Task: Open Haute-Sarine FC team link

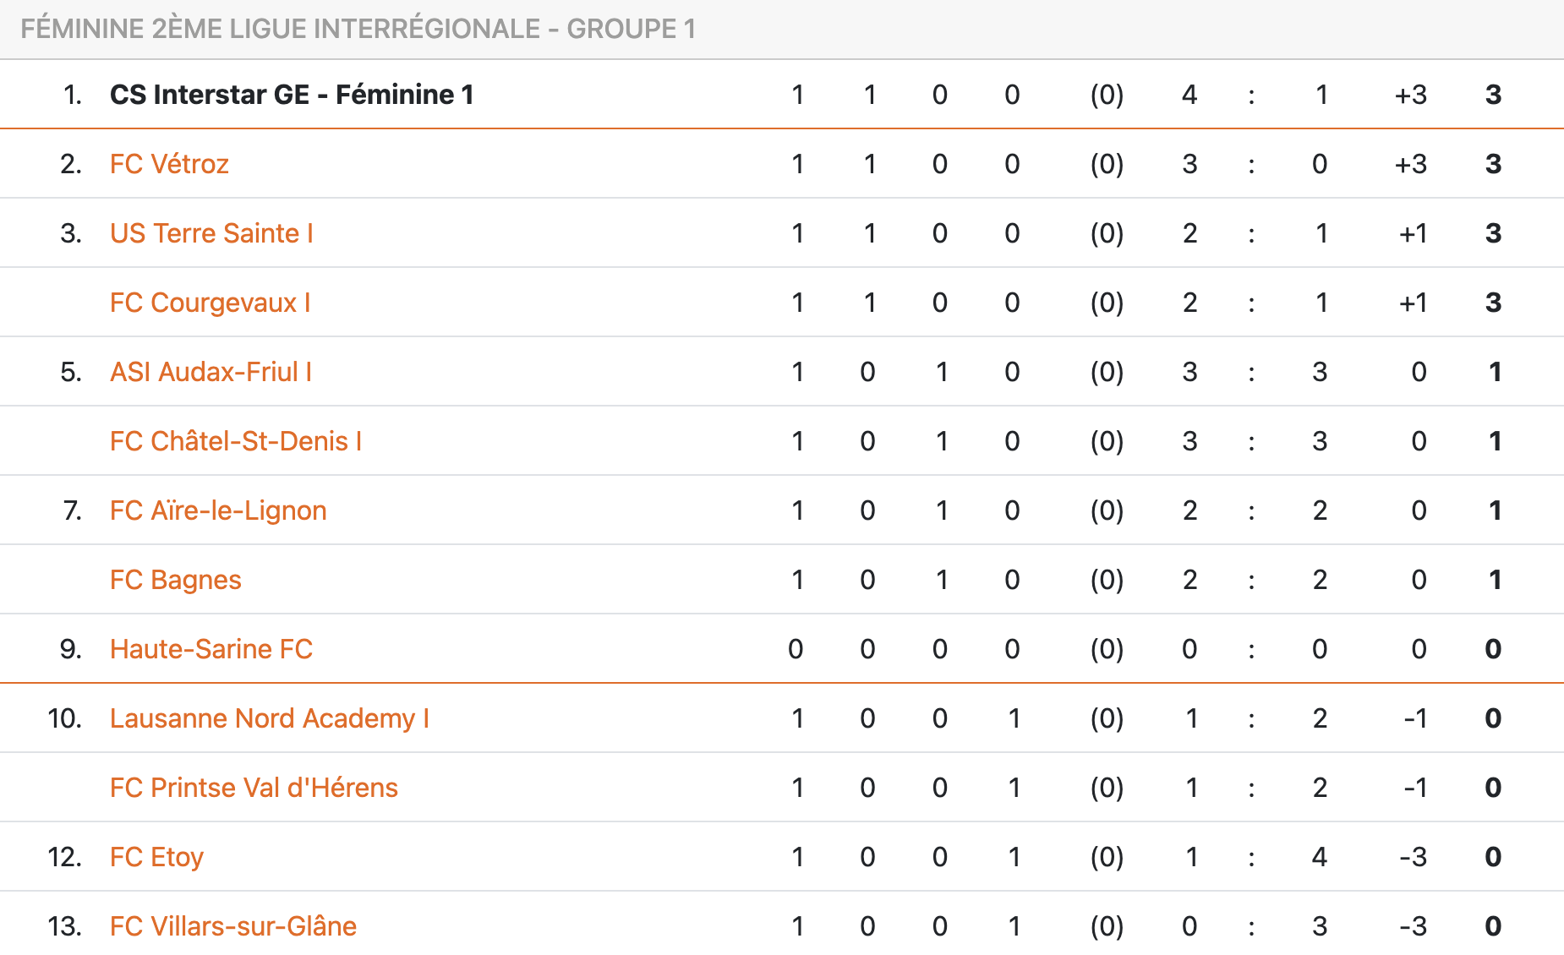Action: pyautogui.click(x=211, y=649)
